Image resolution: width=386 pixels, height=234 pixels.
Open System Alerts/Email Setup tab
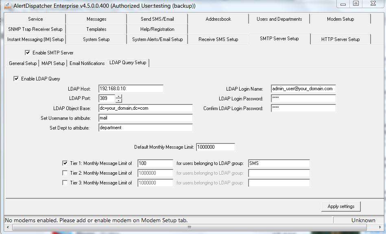[x=157, y=39]
